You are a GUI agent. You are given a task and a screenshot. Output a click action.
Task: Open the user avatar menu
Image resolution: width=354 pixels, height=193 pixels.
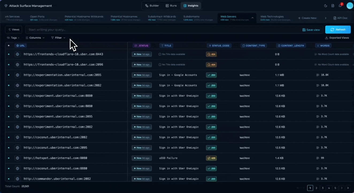point(350,6)
